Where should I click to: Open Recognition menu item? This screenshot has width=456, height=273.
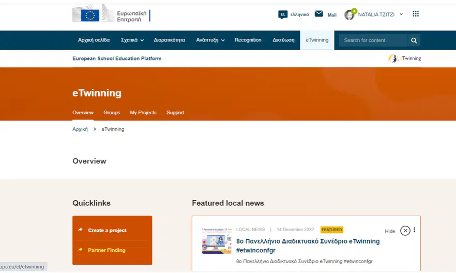coord(248,40)
